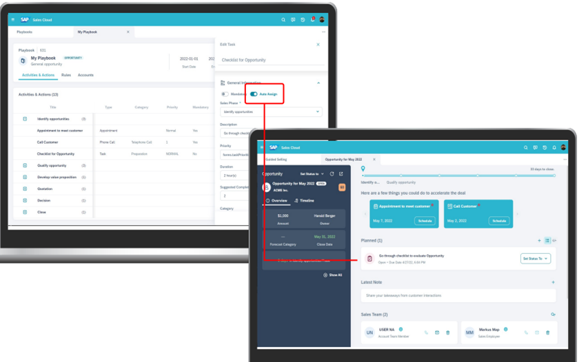
Task: Click orange score badge on Opportunity
Action: click(342, 187)
